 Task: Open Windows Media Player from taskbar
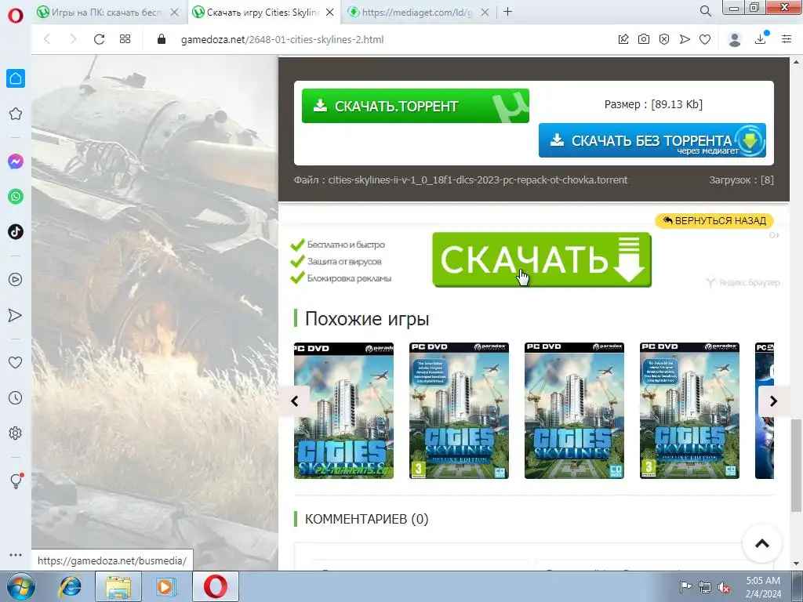click(165, 586)
